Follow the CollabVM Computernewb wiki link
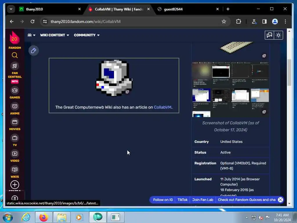The image size is (297, 223). pyautogui.click(x=162, y=107)
